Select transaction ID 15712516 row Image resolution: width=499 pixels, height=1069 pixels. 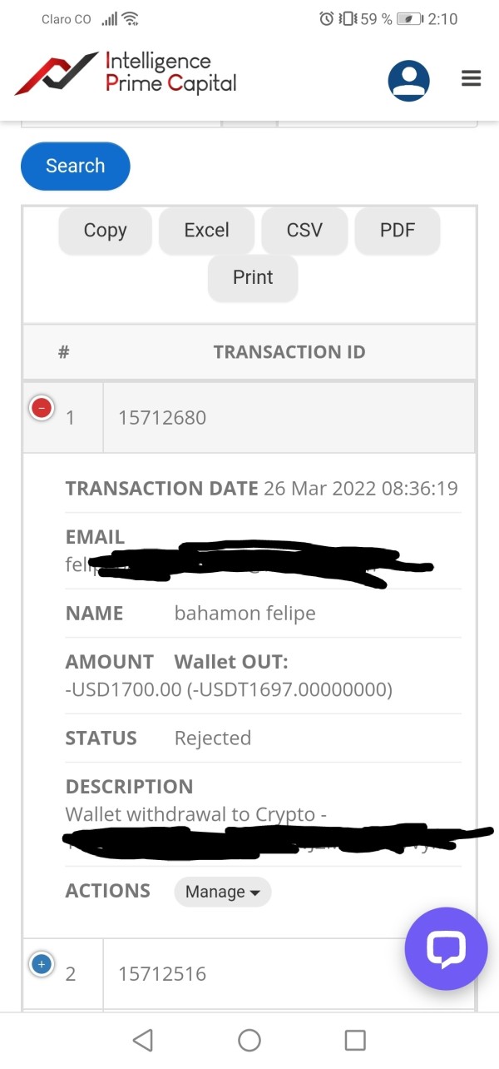pos(162,973)
